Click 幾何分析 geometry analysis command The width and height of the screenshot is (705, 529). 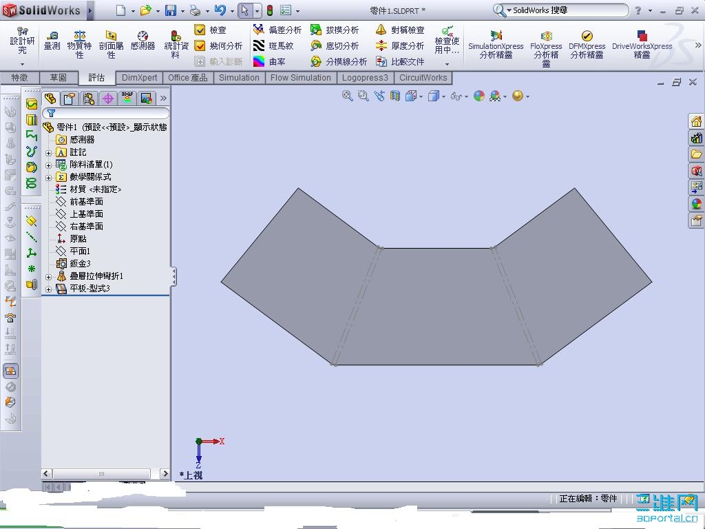click(218, 45)
